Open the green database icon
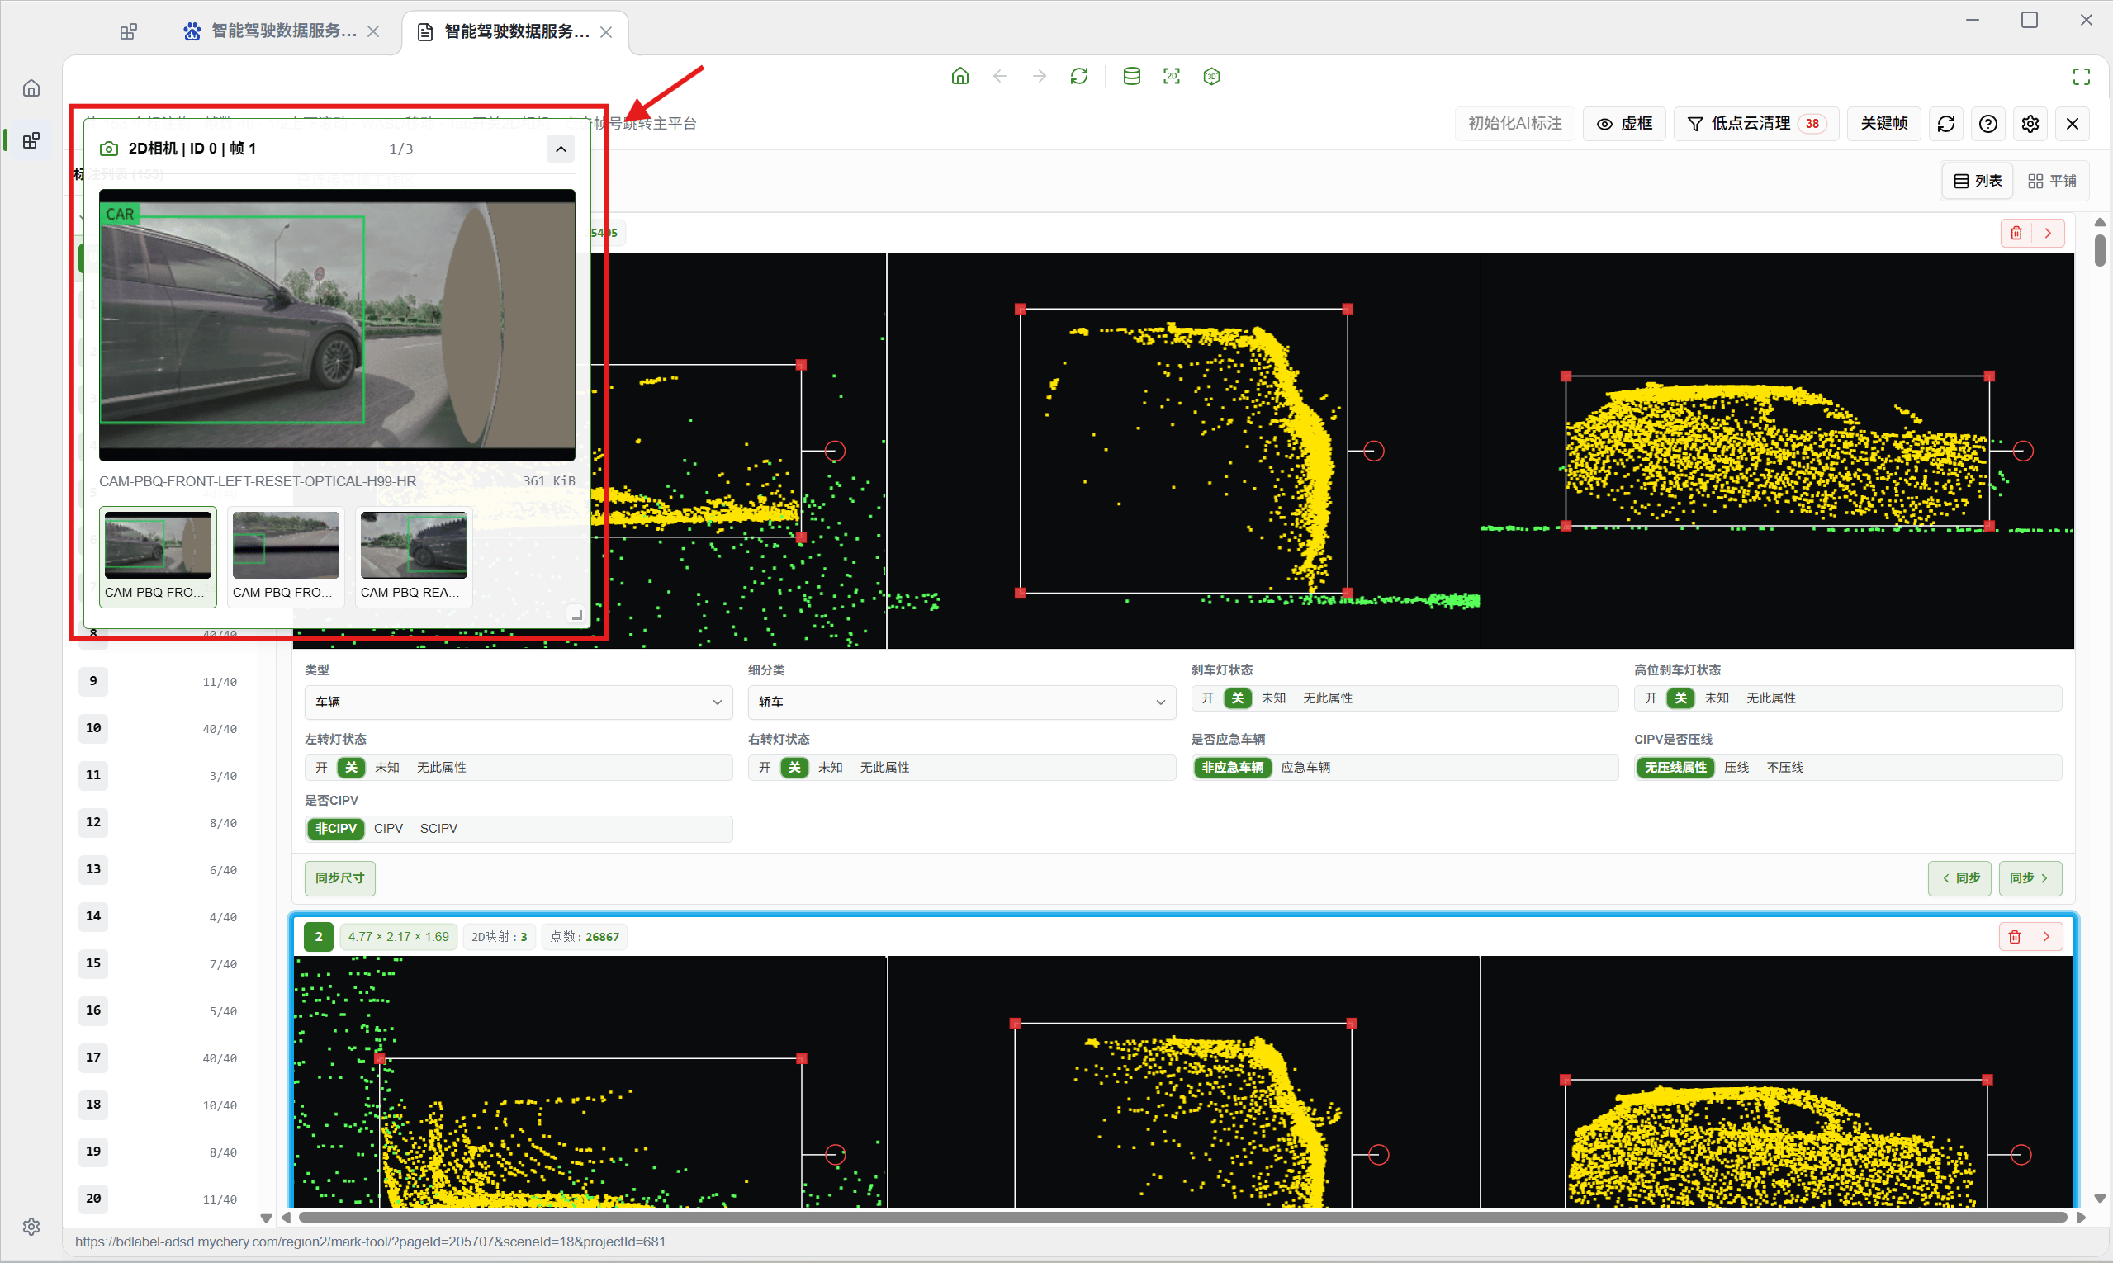Image resolution: width=2113 pixels, height=1263 pixels. (x=1132, y=76)
